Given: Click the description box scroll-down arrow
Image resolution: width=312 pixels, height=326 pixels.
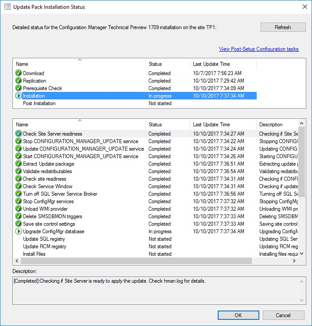Looking at the screenshot, I should tap(301, 300).
